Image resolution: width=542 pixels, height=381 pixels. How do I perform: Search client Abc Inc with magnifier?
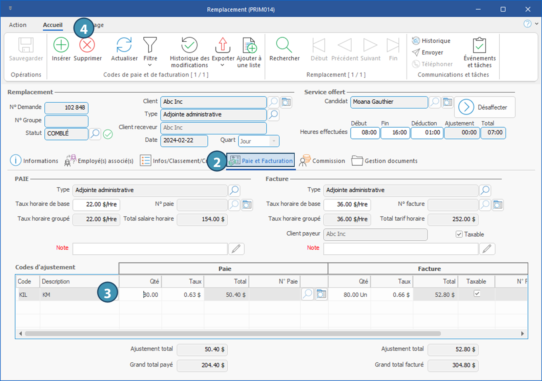click(273, 102)
